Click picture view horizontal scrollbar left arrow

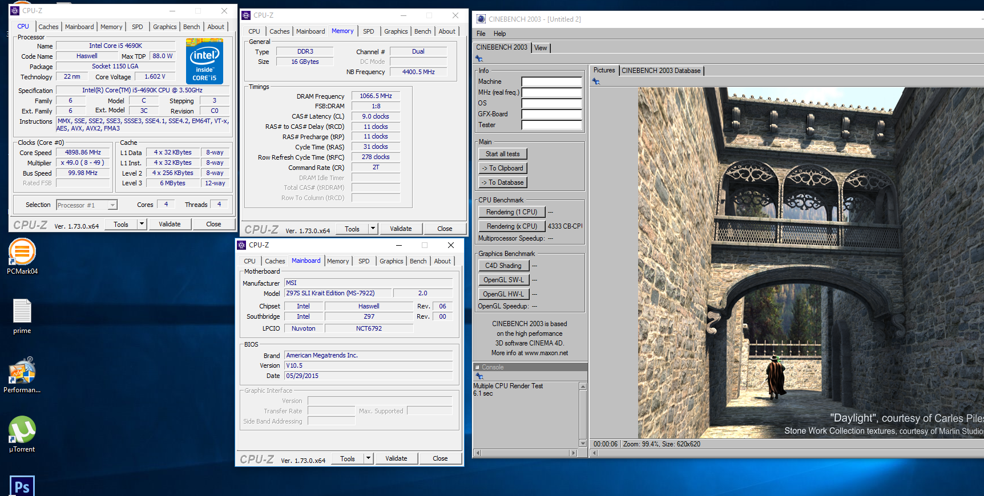pos(594,453)
